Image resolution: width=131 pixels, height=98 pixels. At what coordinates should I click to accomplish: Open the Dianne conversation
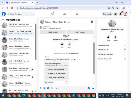click(18, 84)
